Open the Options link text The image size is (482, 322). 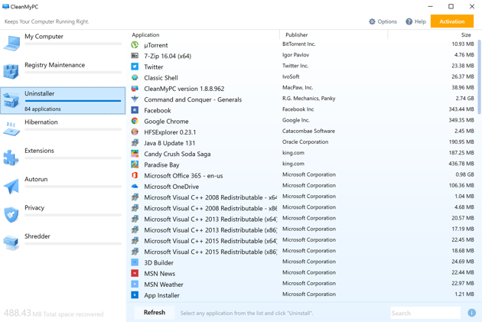pyautogui.click(x=387, y=21)
